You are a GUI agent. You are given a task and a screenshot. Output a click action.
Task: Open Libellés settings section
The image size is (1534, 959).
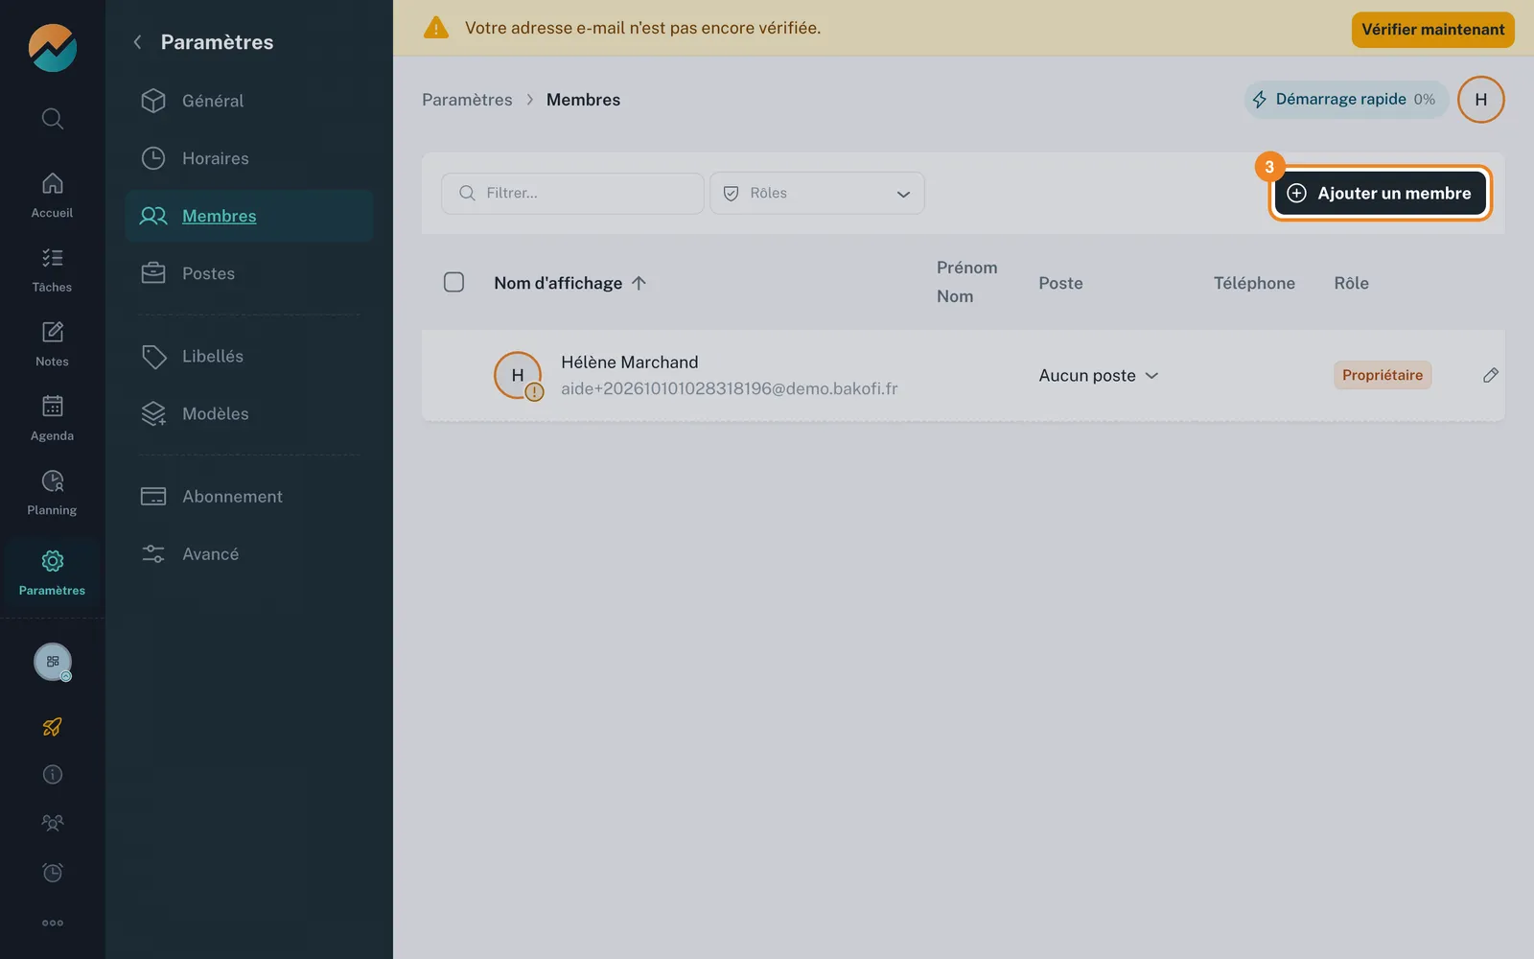tap(249, 356)
